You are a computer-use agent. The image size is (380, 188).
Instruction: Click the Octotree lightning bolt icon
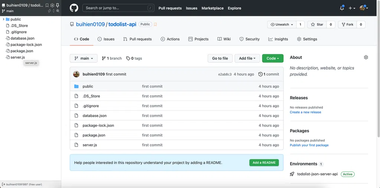(49, 11)
